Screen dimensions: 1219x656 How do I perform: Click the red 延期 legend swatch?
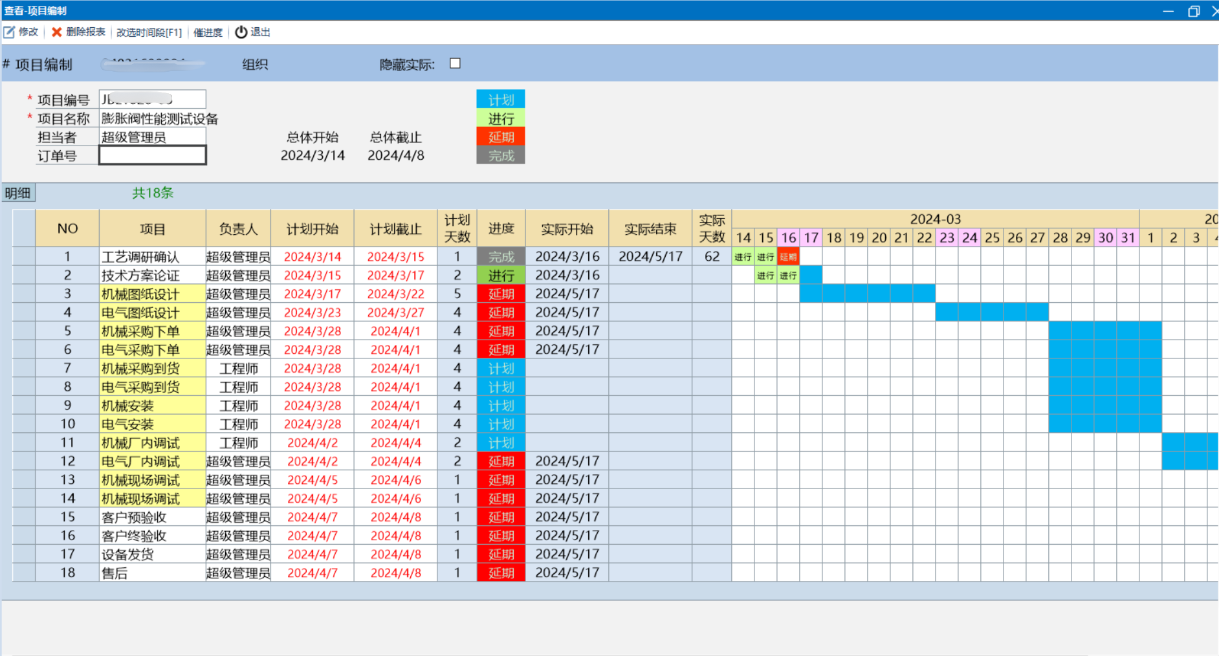coord(500,137)
